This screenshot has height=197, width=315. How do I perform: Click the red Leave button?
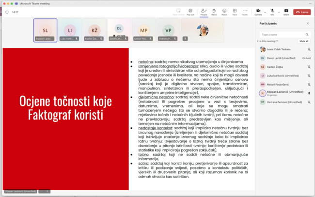(302, 12)
